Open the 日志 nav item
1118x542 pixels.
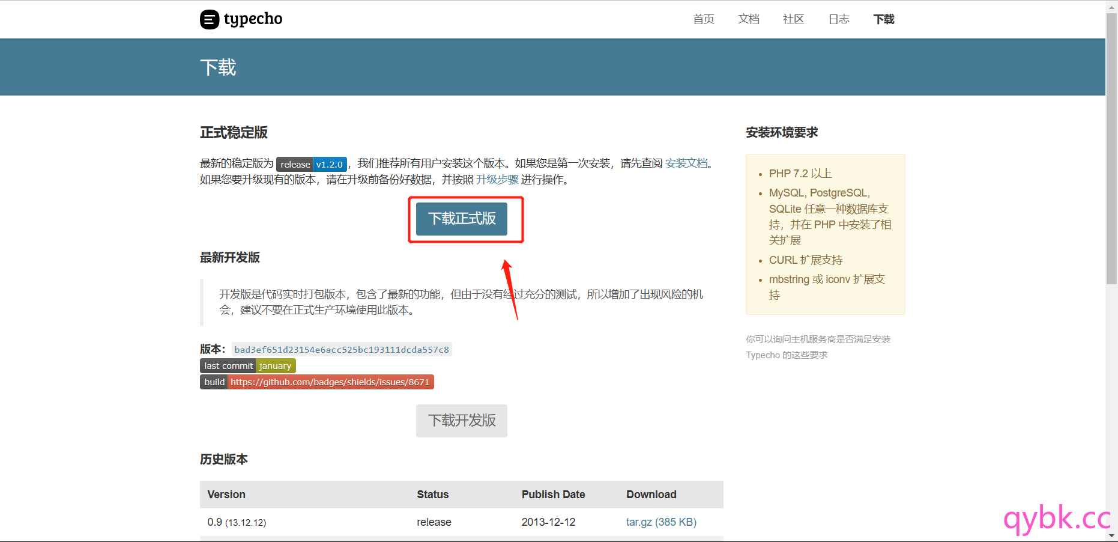pos(839,19)
